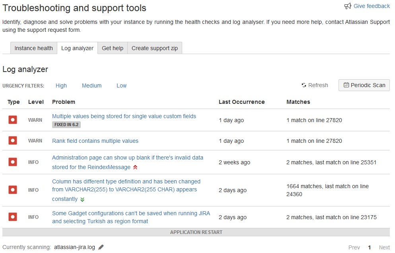The image size is (395, 253).
Task: Go to the Create support zip tab
Action: pos(155,48)
